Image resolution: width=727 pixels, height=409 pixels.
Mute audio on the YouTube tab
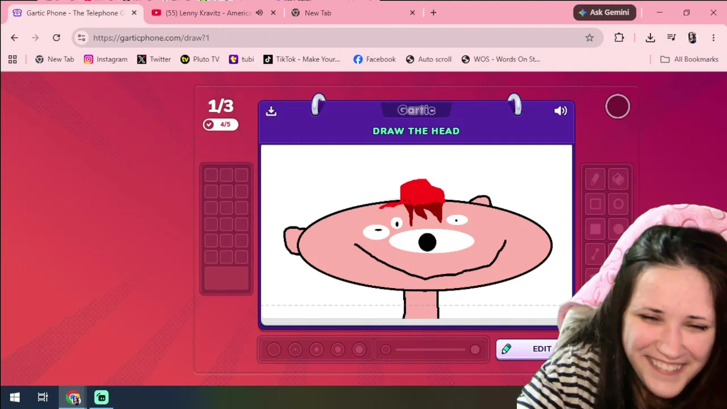pyautogui.click(x=260, y=12)
